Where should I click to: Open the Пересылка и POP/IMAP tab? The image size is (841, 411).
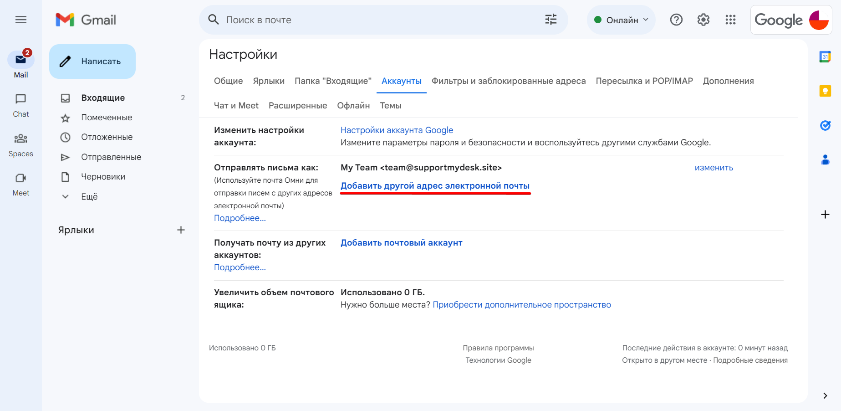tap(644, 81)
